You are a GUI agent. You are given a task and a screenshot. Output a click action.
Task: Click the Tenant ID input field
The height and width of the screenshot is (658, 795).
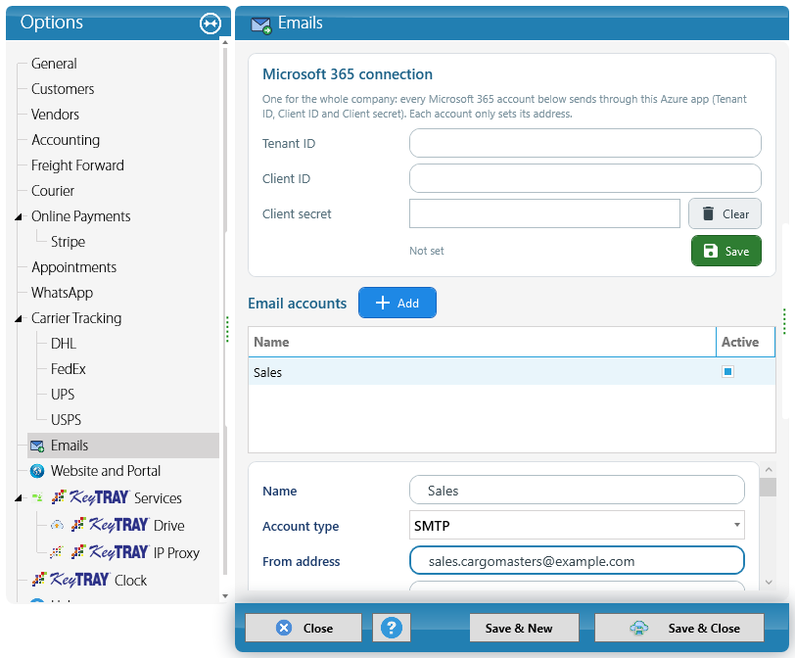click(585, 143)
